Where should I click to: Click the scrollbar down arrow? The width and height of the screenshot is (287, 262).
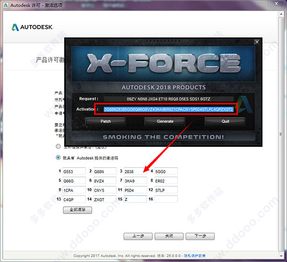click(x=281, y=256)
